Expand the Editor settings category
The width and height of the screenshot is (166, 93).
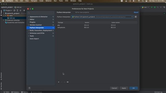tap(28, 19)
